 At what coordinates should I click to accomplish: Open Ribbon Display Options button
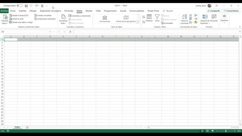[217, 6]
